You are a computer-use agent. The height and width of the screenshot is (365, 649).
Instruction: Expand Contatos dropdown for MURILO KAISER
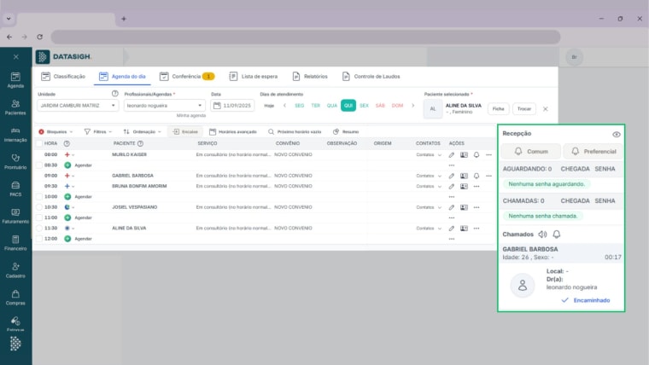click(429, 155)
